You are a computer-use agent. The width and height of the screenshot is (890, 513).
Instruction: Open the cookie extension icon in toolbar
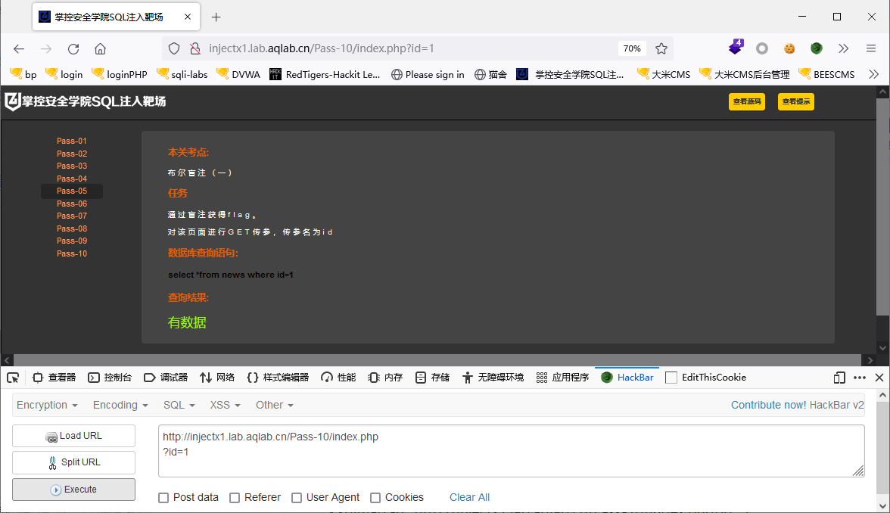click(789, 48)
